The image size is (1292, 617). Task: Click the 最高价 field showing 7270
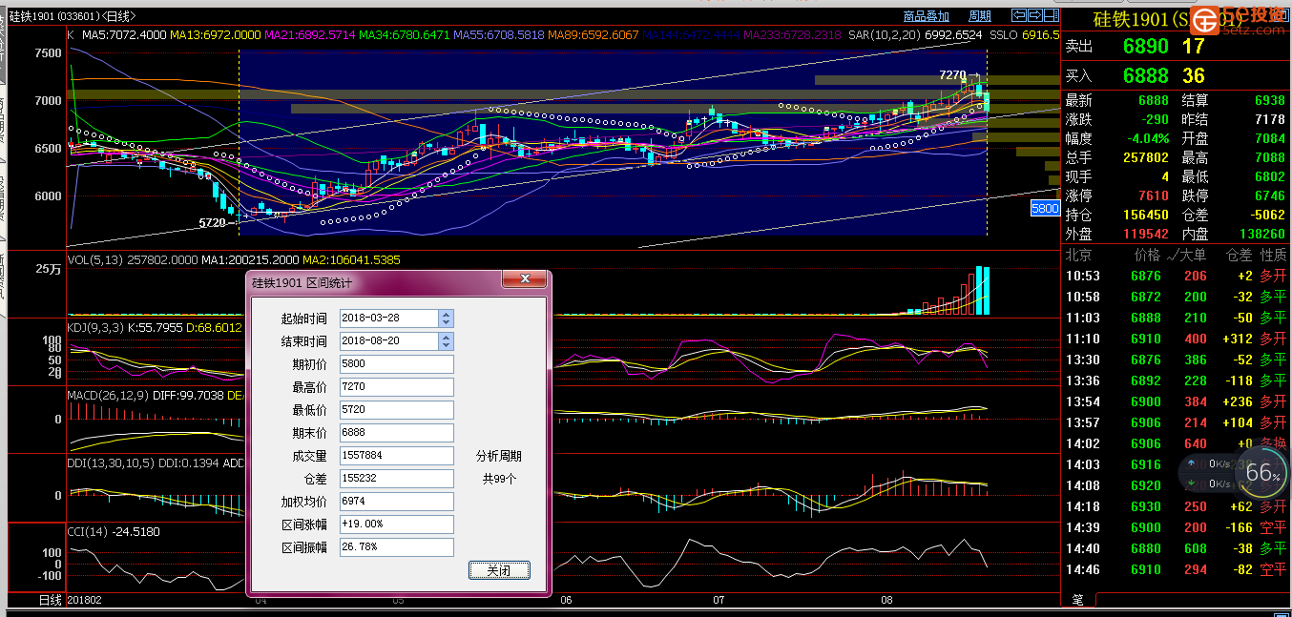397,387
